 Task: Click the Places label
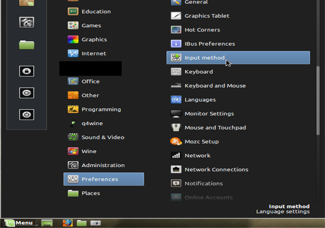[91, 193]
